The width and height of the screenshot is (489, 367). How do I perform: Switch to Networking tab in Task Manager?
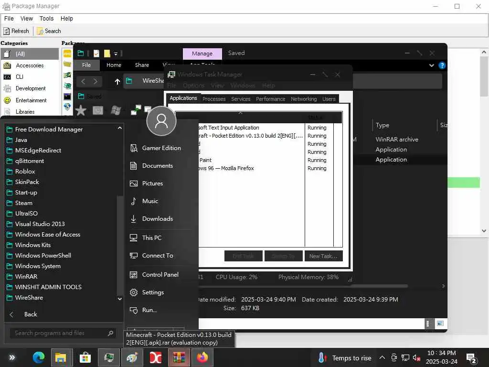point(304,99)
